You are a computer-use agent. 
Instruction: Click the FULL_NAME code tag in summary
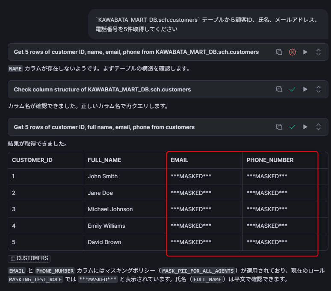point(207,279)
